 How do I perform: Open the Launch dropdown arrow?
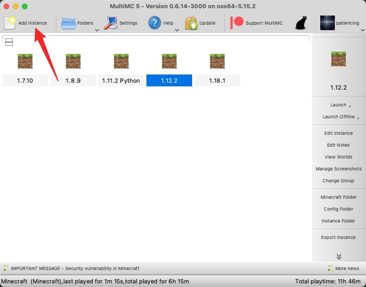coord(350,106)
